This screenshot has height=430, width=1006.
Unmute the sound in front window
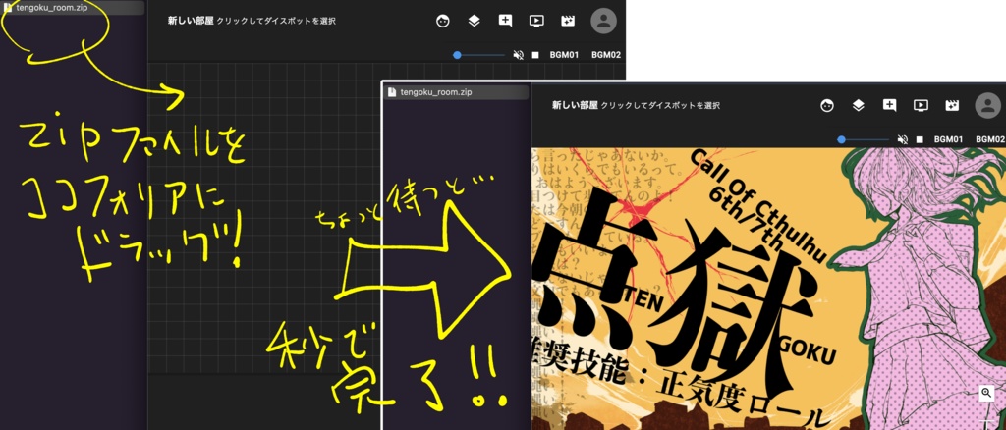(903, 139)
